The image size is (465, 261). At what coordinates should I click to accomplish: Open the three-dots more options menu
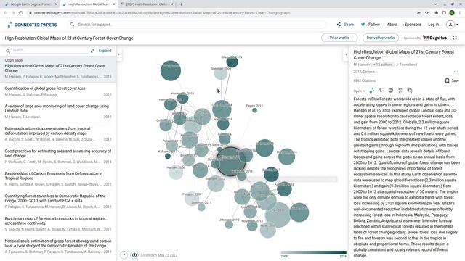(x=456, y=72)
